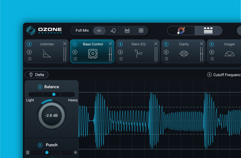Open the Imager module gauge icon
This screenshot has width=241, height=158.
230,54
